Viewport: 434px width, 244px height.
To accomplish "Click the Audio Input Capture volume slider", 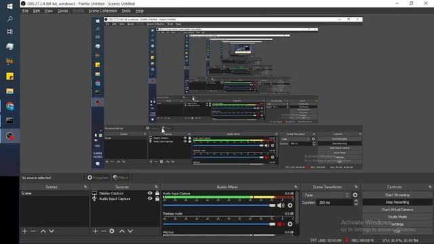I will pyautogui.click(x=218, y=205).
